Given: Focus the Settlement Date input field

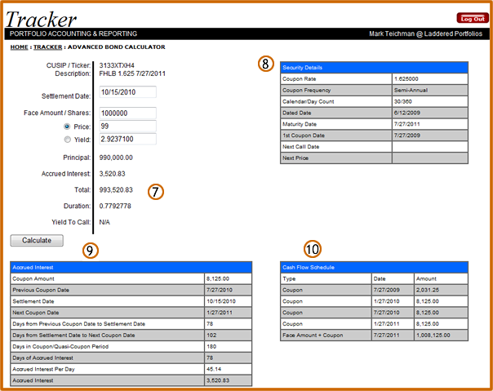Looking at the screenshot, I should click(127, 92).
